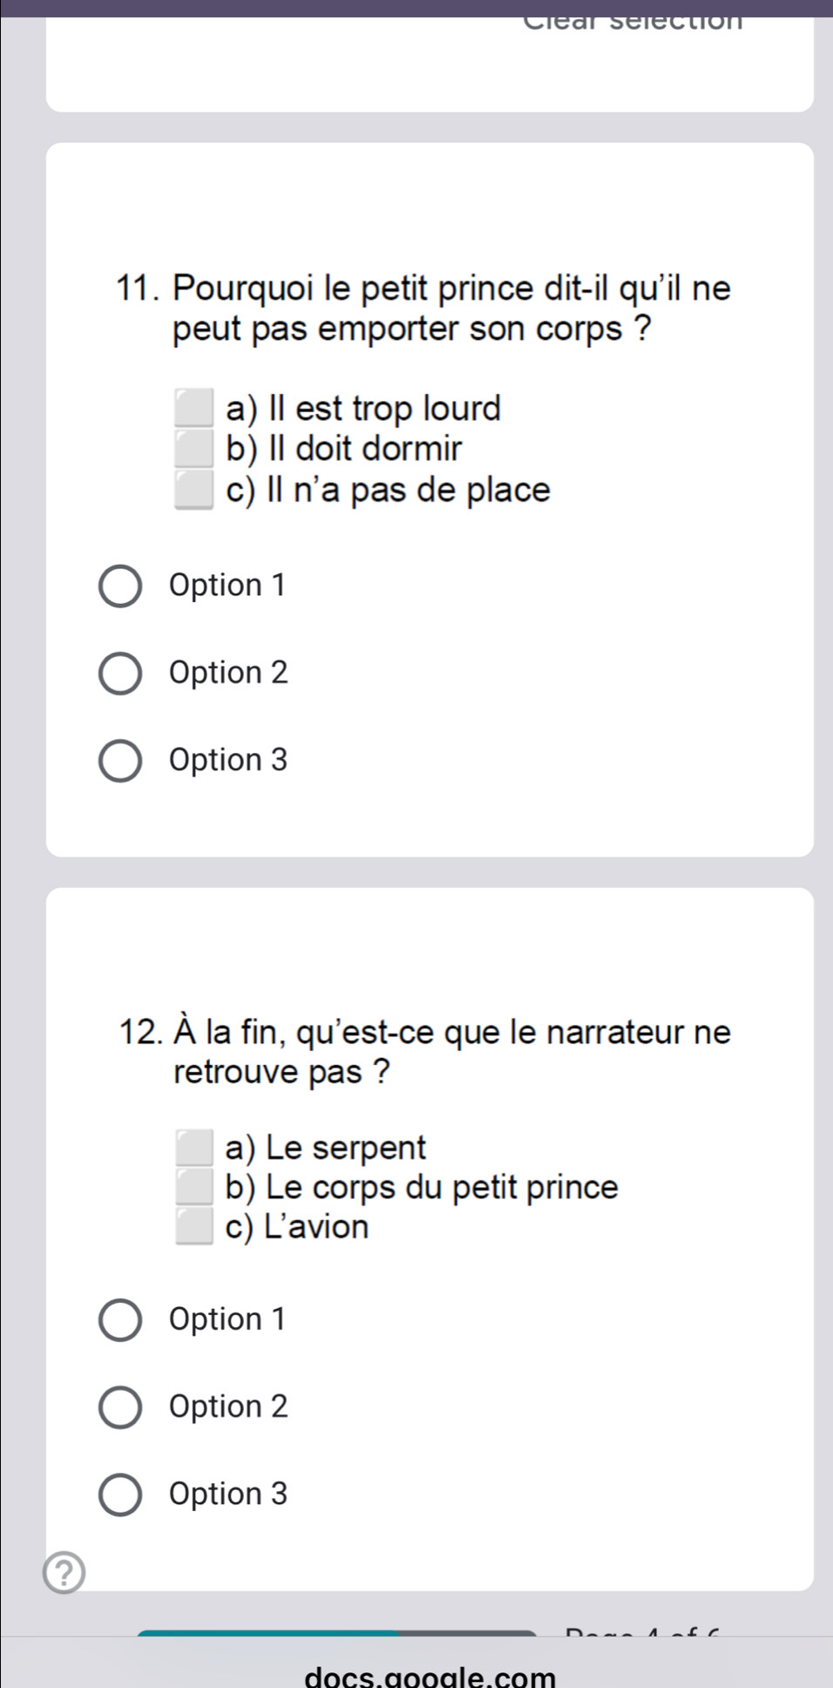This screenshot has width=833, height=1688.
Task: Pick Option 2 radio for question 12
Action: [119, 1407]
